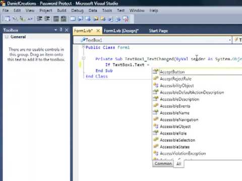
Task: Switch to the Form1.vb [Design] tab
Action: click(121, 31)
